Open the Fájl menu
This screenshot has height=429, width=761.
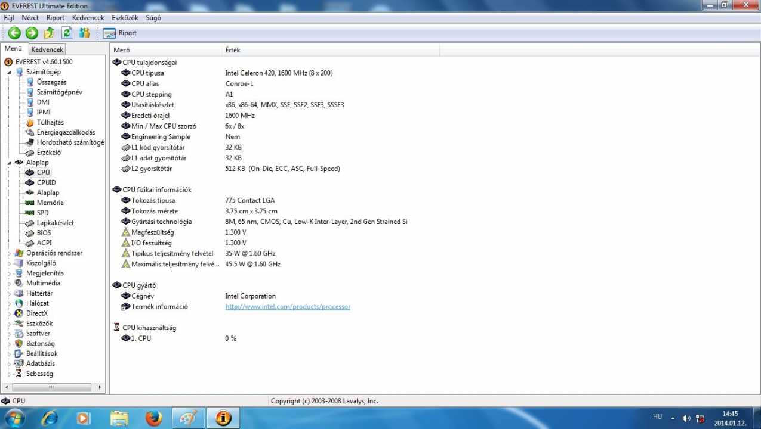pos(9,18)
